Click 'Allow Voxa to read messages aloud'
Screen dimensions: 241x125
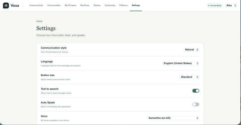[x=56, y=93]
